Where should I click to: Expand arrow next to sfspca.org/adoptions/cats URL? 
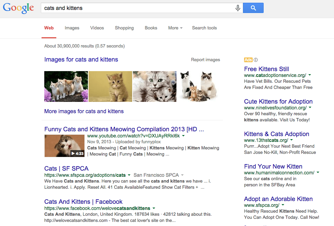coord(129,175)
